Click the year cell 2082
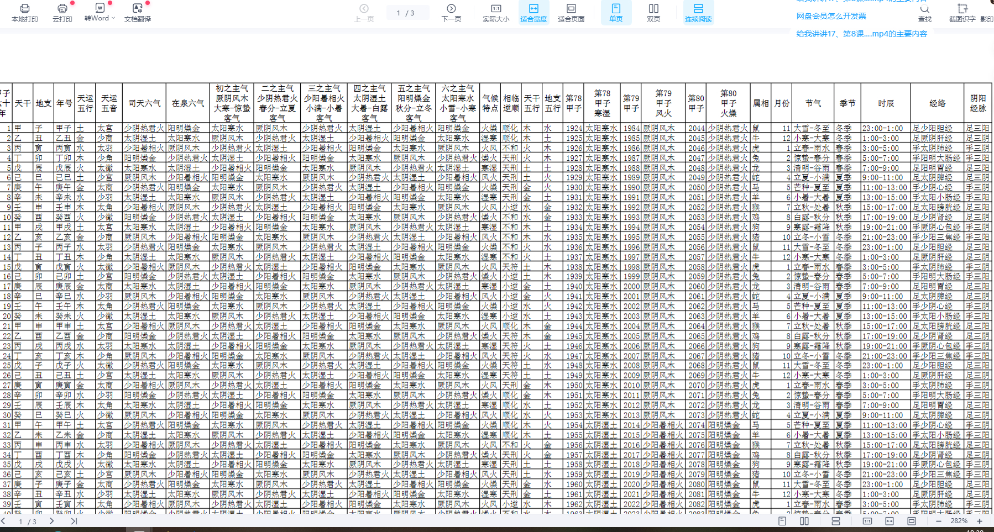This screenshot has width=994, height=532. [x=696, y=504]
